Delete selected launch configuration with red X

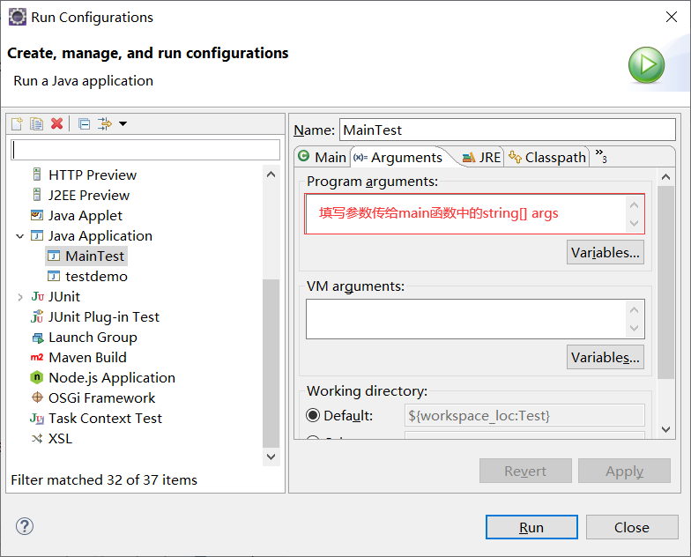[56, 123]
